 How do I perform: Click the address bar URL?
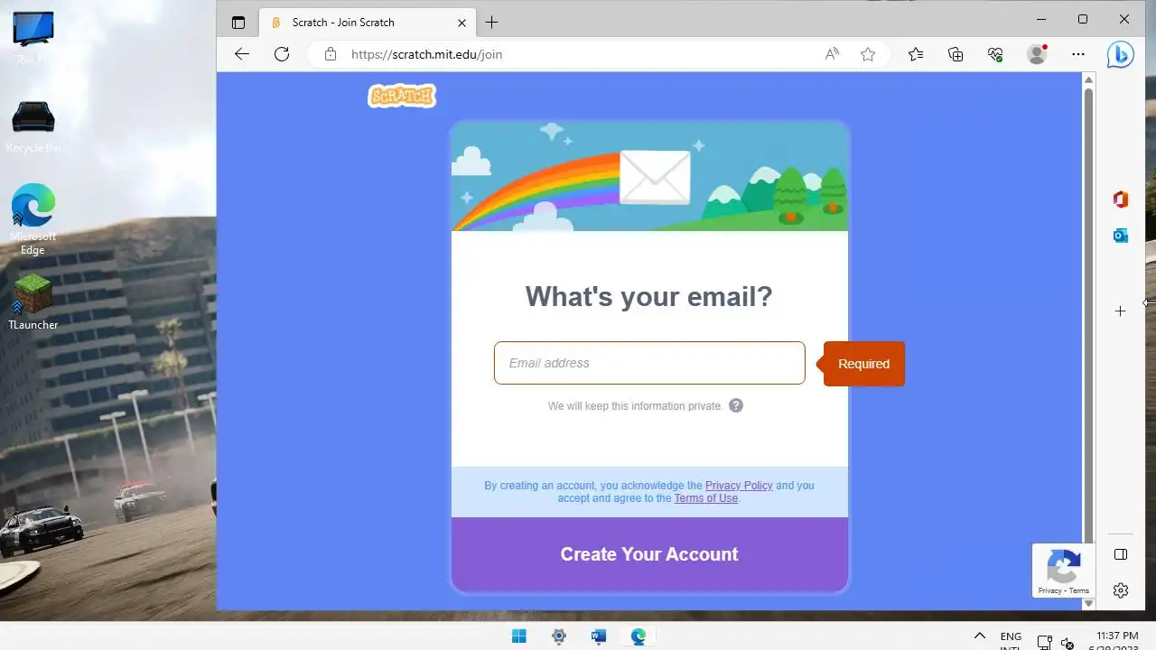click(426, 54)
